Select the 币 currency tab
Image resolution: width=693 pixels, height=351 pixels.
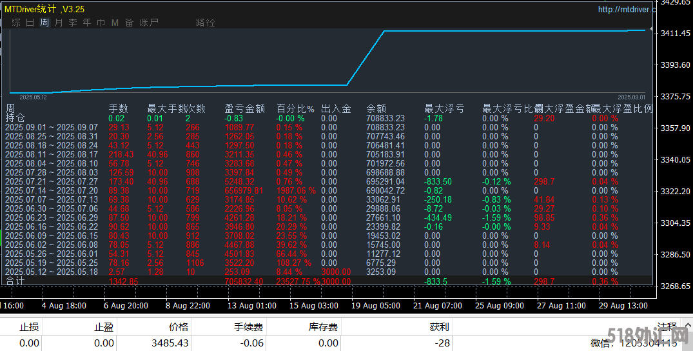101,23
